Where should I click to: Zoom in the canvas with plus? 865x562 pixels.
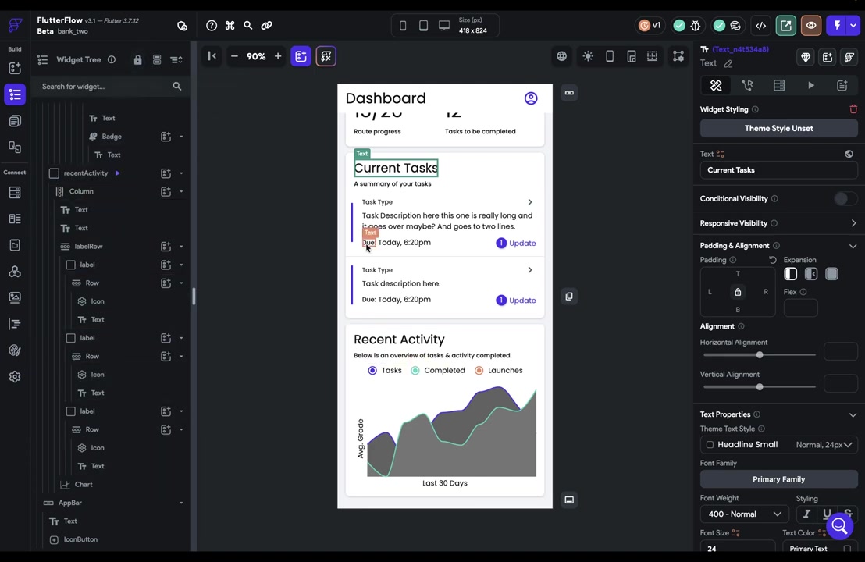pyautogui.click(x=278, y=56)
